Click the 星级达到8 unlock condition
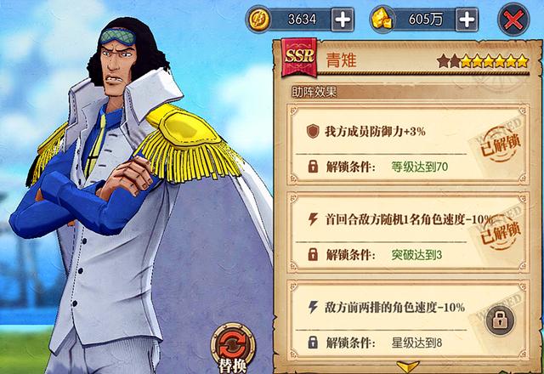 click(x=416, y=343)
